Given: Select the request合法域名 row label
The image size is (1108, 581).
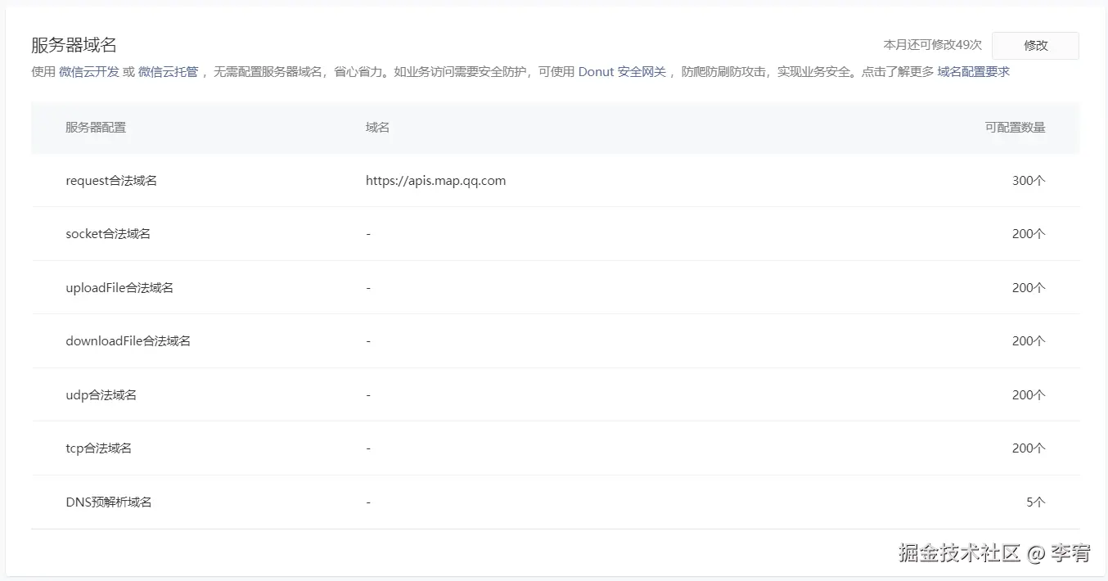Looking at the screenshot, I should pos(111,181).
